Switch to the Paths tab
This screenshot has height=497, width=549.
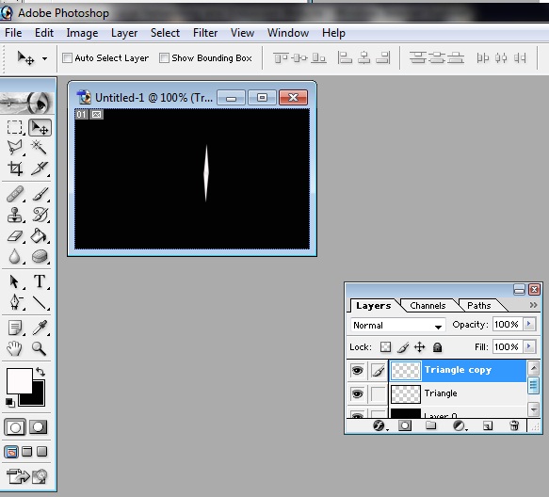(x=478, y=306)
